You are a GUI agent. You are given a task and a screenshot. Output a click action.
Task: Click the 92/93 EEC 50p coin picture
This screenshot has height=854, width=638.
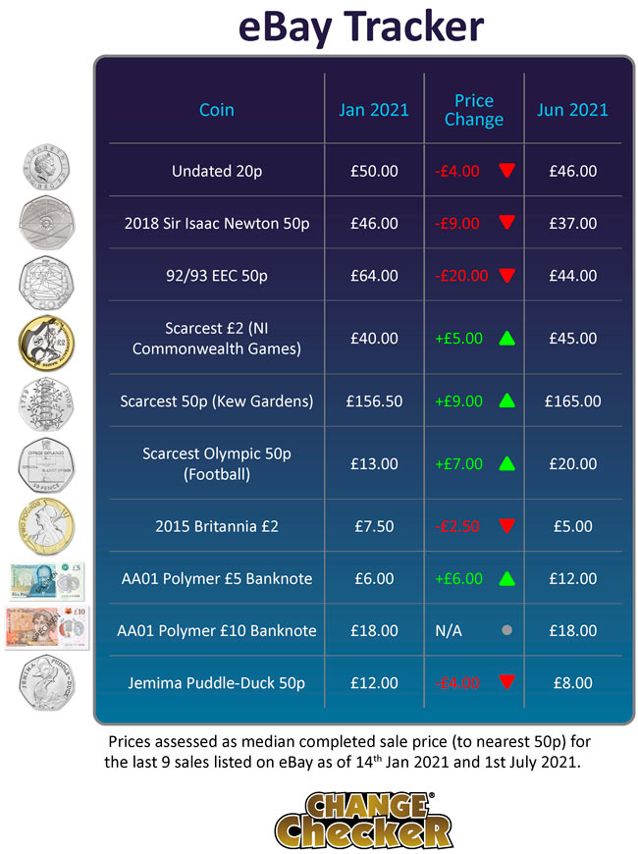[x=46, y=283]
